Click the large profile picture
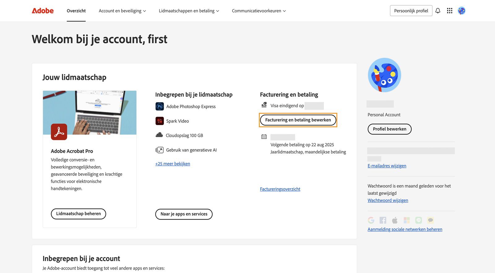Viewport: 495px width, 273px height. [x=384, y=75]
